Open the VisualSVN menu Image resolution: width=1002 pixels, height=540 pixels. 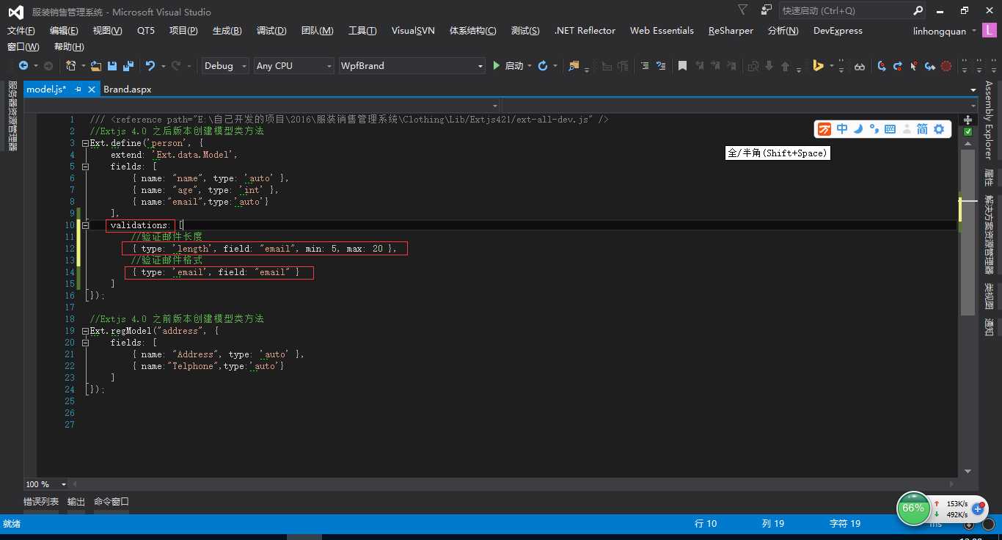click(x=413, y=31)
